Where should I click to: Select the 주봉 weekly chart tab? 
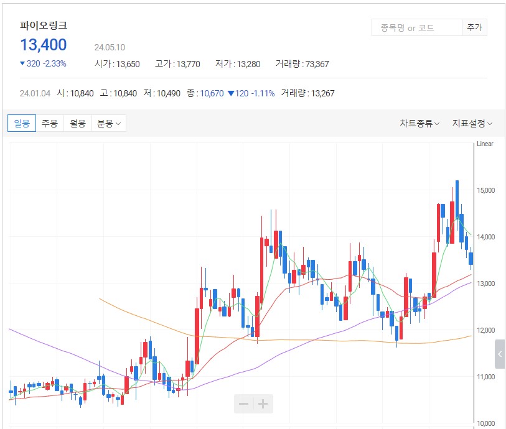point(50,123)
